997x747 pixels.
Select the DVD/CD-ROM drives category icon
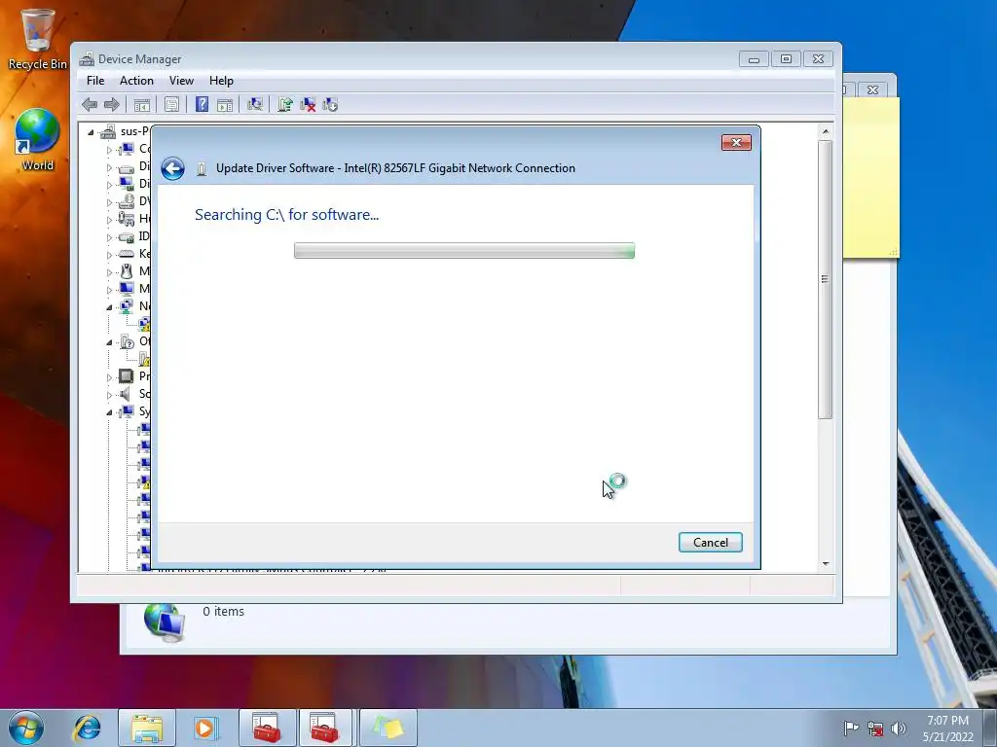tap(126, 201)
